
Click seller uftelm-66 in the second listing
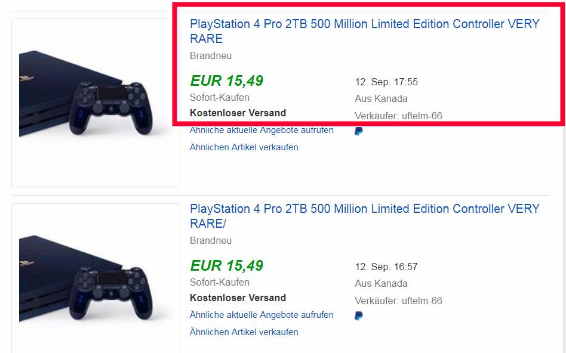pos(422,301)
